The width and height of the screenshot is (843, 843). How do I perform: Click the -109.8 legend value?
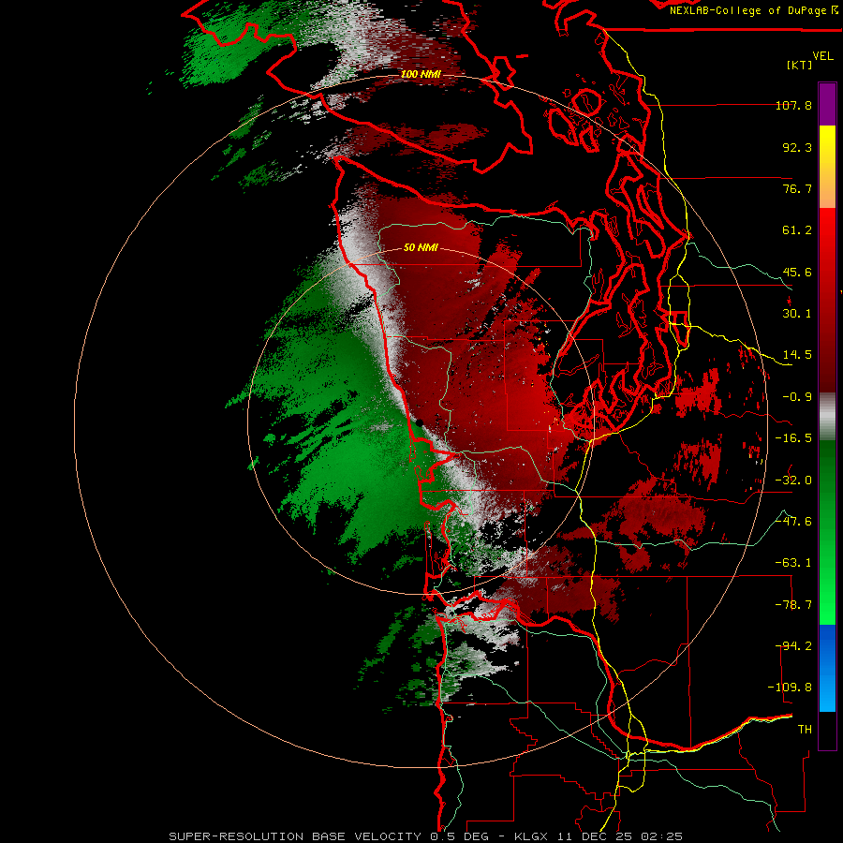[x=790, y=688]
